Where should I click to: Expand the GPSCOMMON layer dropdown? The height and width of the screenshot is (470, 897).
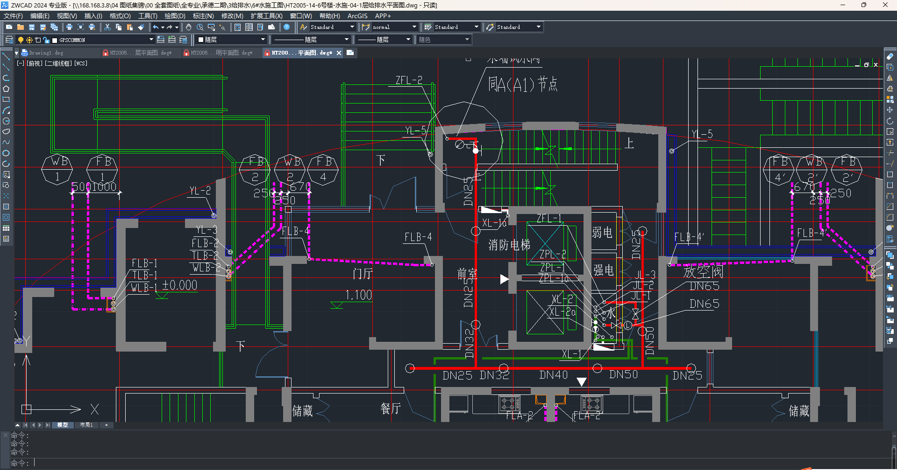coord(151,40)
